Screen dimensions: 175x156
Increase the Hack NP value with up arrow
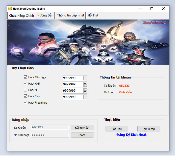click(x=85, y=90)
